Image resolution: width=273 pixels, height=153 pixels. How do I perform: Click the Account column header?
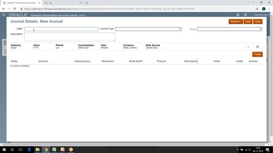[x=43, y=61]
